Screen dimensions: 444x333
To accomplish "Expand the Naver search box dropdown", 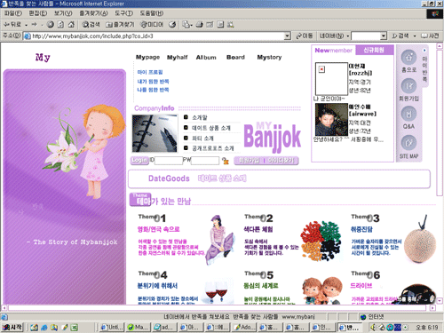I will coord(384,36).
